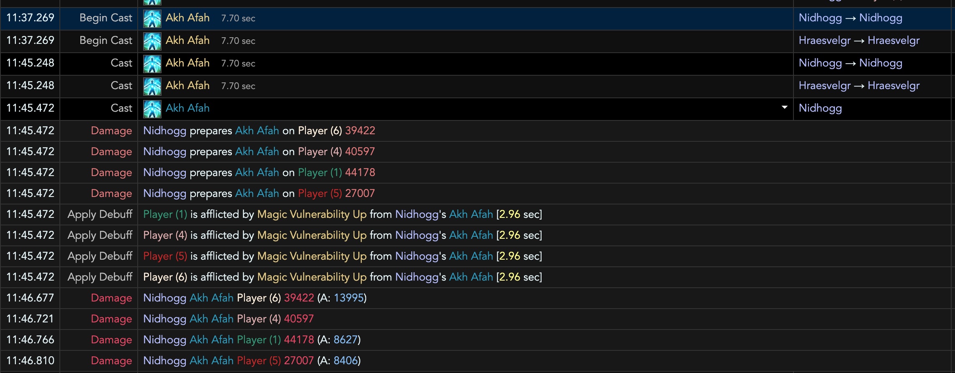Click Nidhogg source in 11:46.677 Damage row
The width and height of the screenshot is (955, 373).
click(164, 298)
